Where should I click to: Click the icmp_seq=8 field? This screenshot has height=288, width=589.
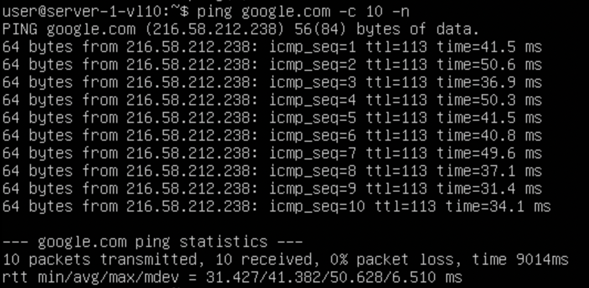point(313,171)
